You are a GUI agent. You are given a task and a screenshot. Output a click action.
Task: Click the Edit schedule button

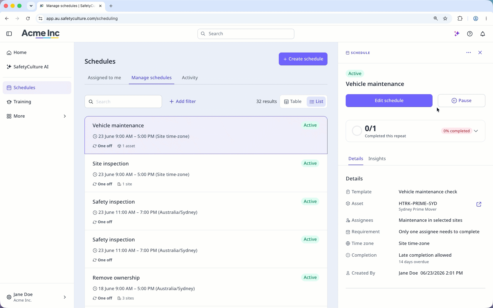click(389, 101)
